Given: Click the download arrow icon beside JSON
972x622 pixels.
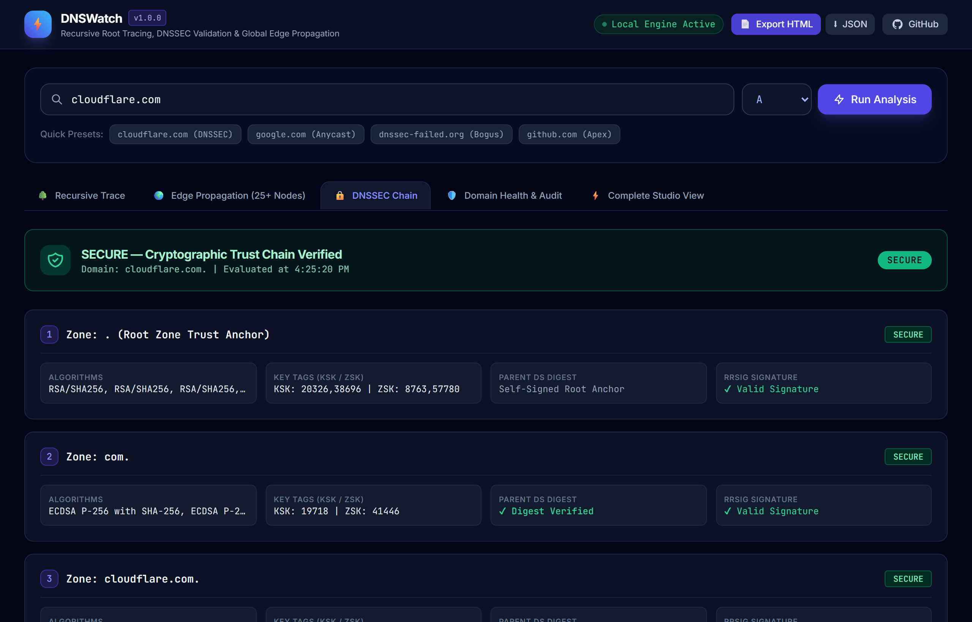Looking at the screenshot, I should pos(835,24).
